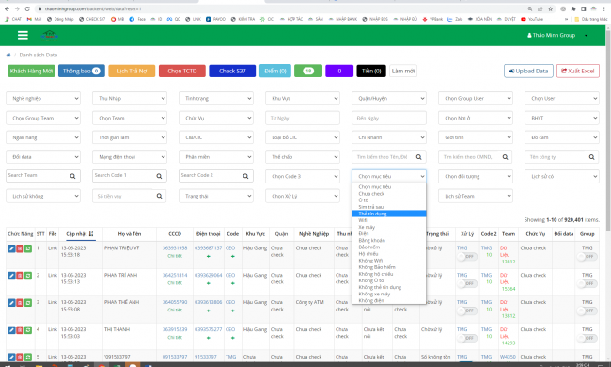The height and width of the screenshot is (367, 611).
Task: Toggle Group OFF switch for row 1
Action: (587, 257)
